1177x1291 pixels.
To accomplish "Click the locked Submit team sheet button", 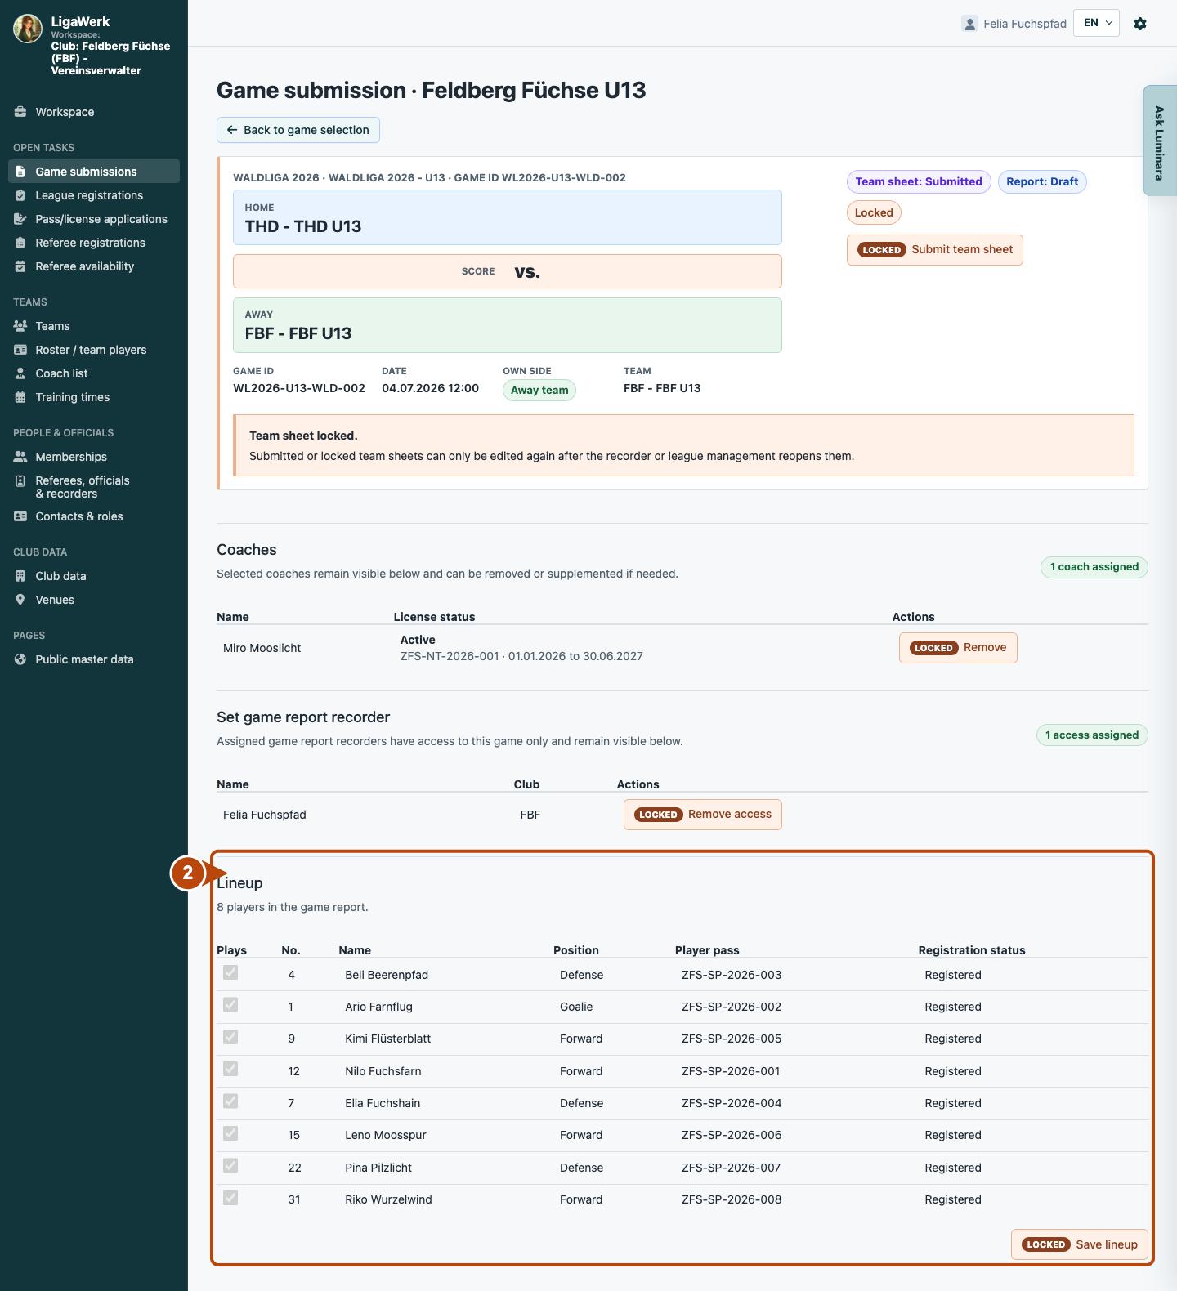I will pyautogui.click(x=934, y=249).
